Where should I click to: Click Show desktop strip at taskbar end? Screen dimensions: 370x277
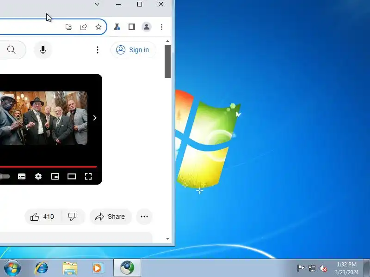[x=367, y=268]
